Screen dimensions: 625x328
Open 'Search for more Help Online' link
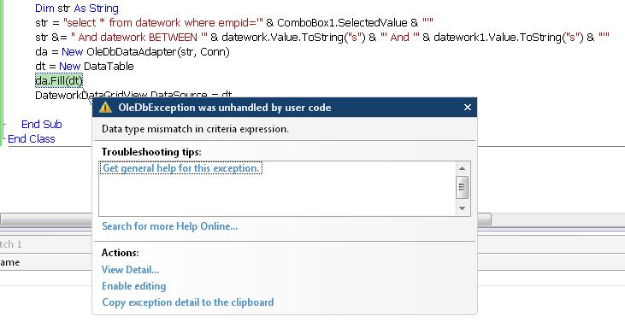tap(170, 226)
